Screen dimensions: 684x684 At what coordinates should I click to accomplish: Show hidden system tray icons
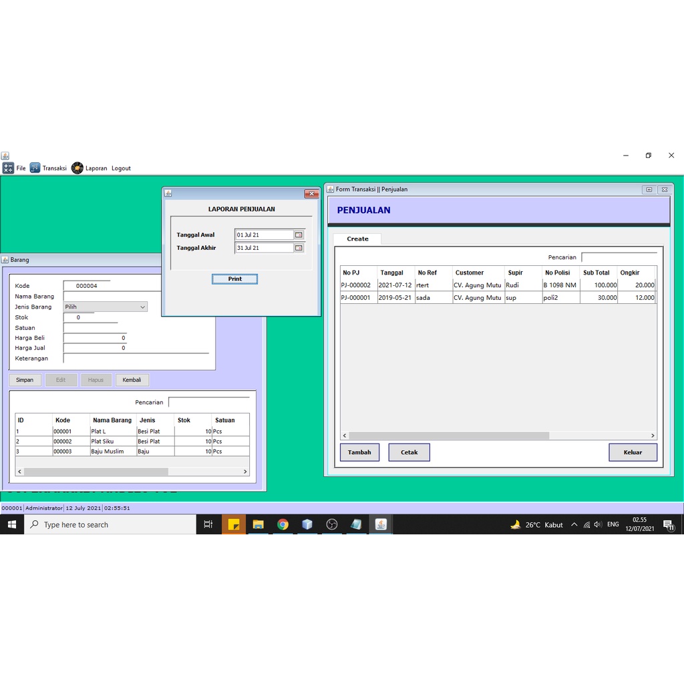click(x=574, y=524)
